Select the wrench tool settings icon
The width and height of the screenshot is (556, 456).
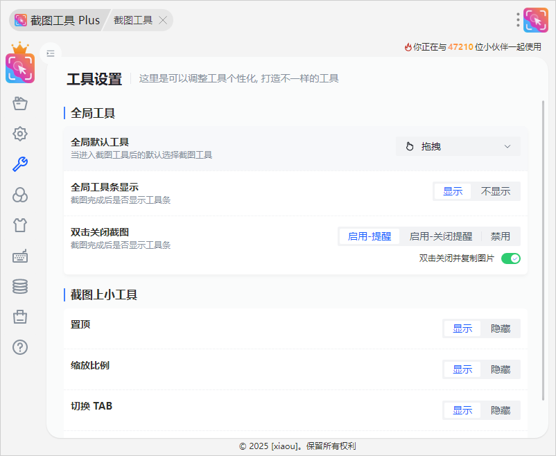(20, 164)
